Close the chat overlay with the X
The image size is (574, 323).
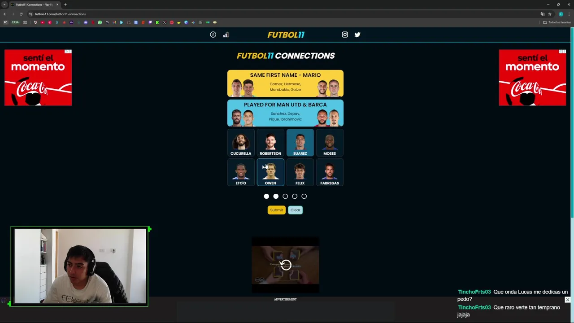[568, 300]
